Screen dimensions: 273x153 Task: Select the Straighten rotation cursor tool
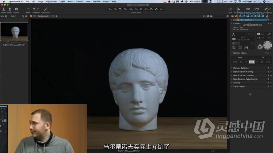coord(131,9)
